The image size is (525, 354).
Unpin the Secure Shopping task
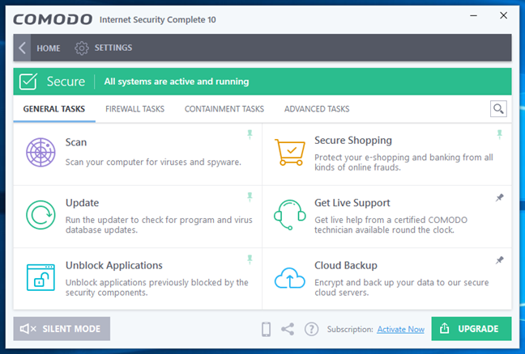[x=500, y=134]
